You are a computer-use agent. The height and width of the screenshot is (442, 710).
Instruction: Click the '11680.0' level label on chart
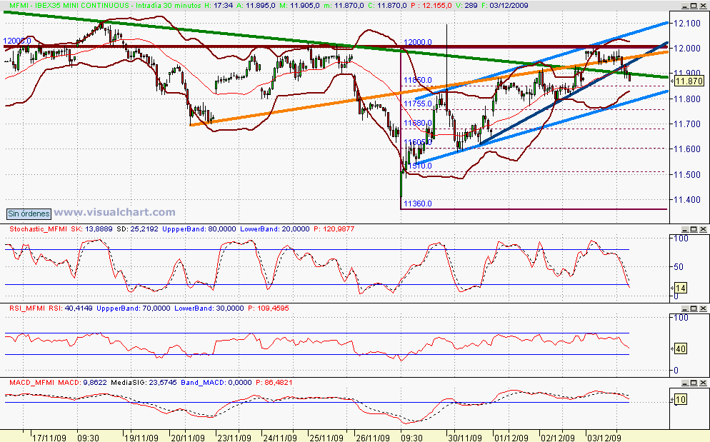417,124
